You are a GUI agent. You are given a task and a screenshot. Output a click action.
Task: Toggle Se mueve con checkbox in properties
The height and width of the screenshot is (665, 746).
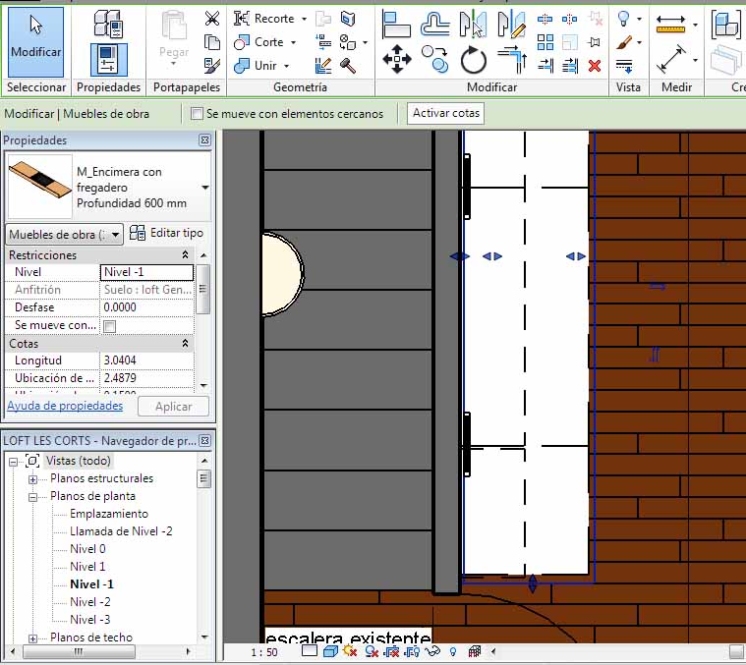[x=110, y=326]
